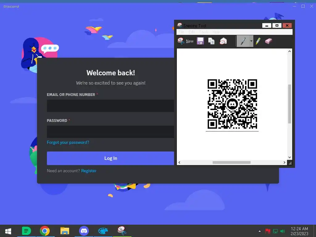
Task: Close the Discord window
Action: (x=312, y=6)
